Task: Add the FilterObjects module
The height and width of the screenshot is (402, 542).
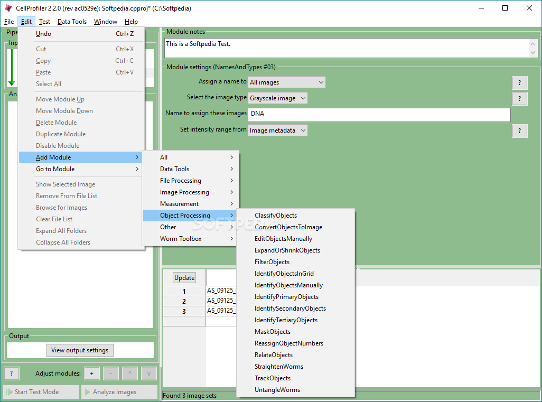Action: tap(296, 262)
